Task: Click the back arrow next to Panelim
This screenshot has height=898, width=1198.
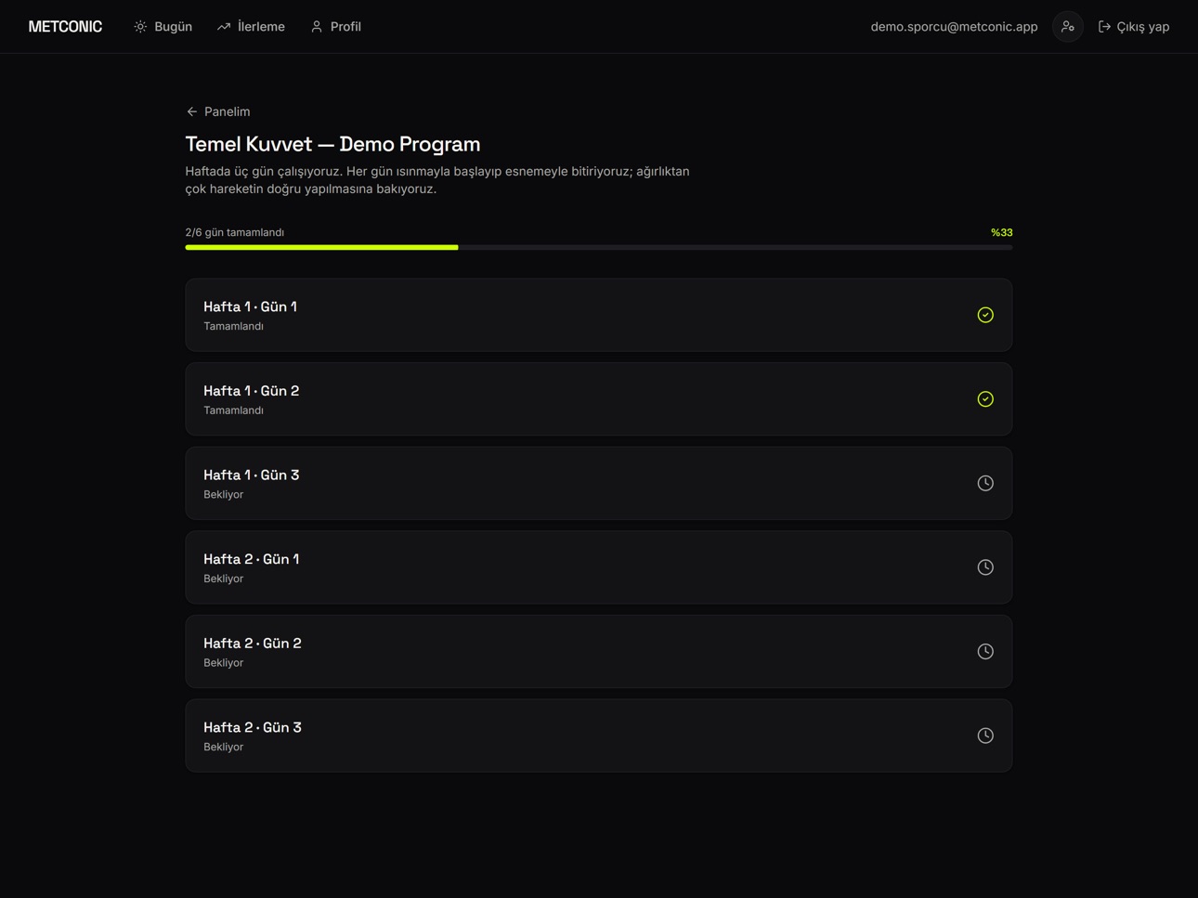Action: tap(192, 111)
